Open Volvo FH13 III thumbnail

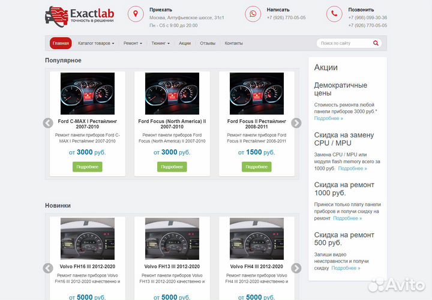click(172, 239)
